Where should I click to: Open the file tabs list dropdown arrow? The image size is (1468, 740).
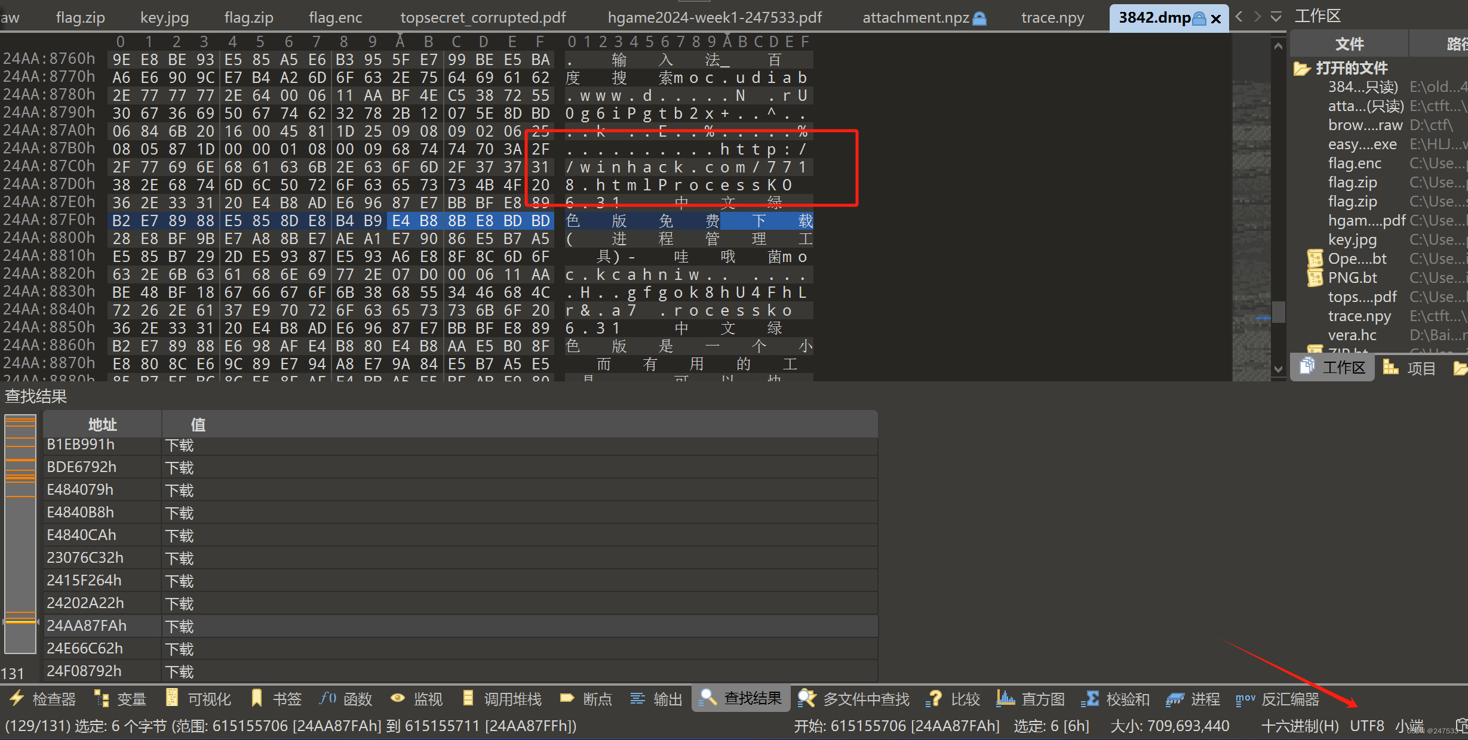point(1276,17)
